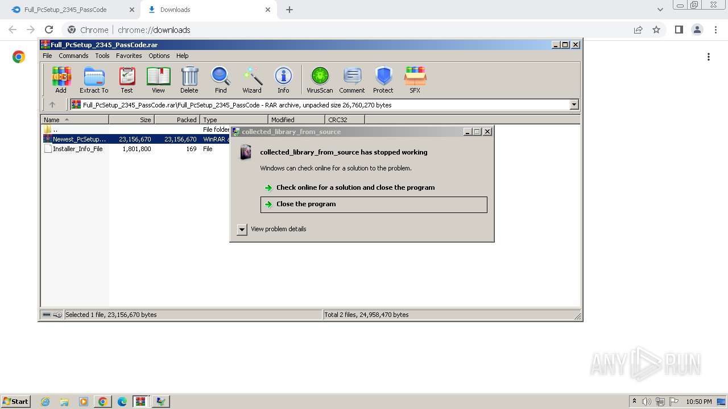Open File Explorer from taskbar

pyautogui.click(x=64, y=402)
